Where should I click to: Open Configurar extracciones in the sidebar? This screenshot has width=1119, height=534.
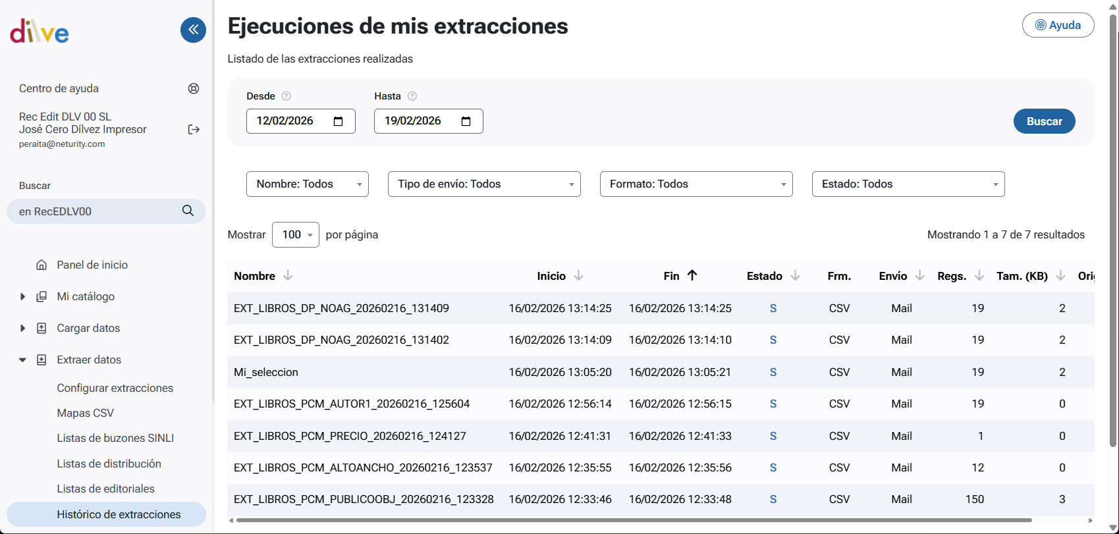point(115,388)
